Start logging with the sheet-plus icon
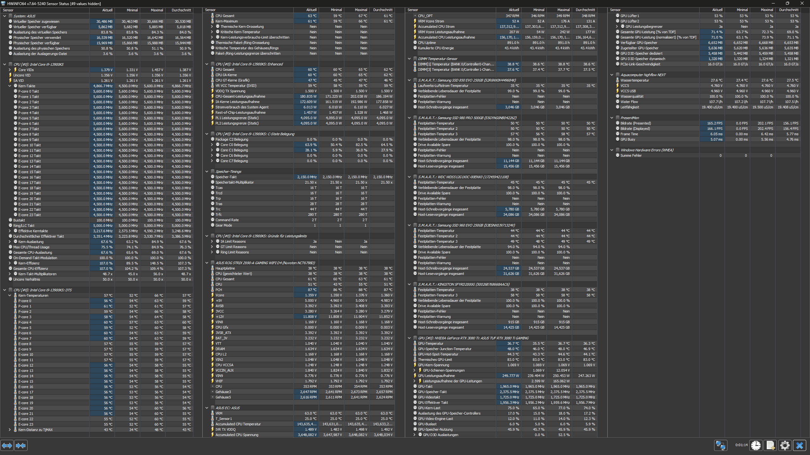Image resolution: width=810 pixels, height=455 pixels. click(x=770, y=446)
